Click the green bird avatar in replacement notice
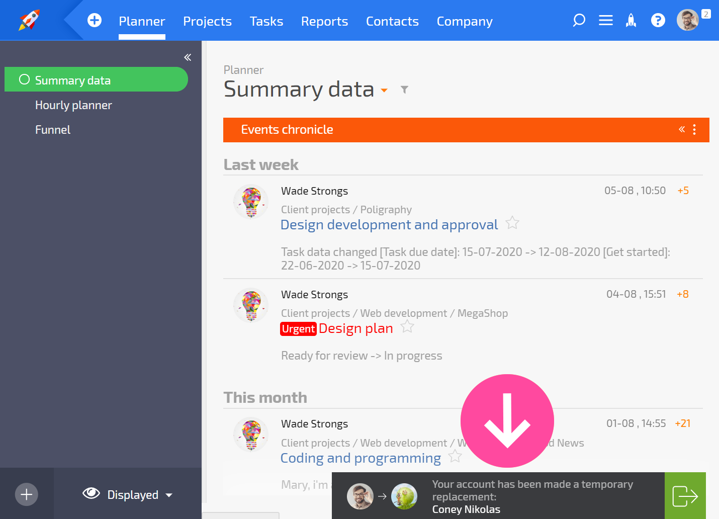719x519 pixels. [404, 496]
